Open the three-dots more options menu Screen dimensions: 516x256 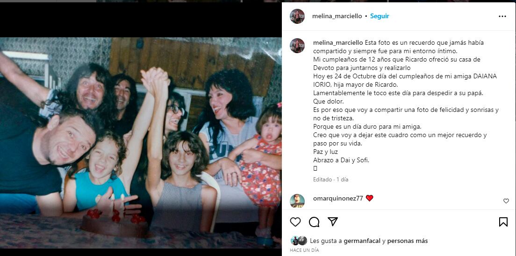[x=502, y=16]
